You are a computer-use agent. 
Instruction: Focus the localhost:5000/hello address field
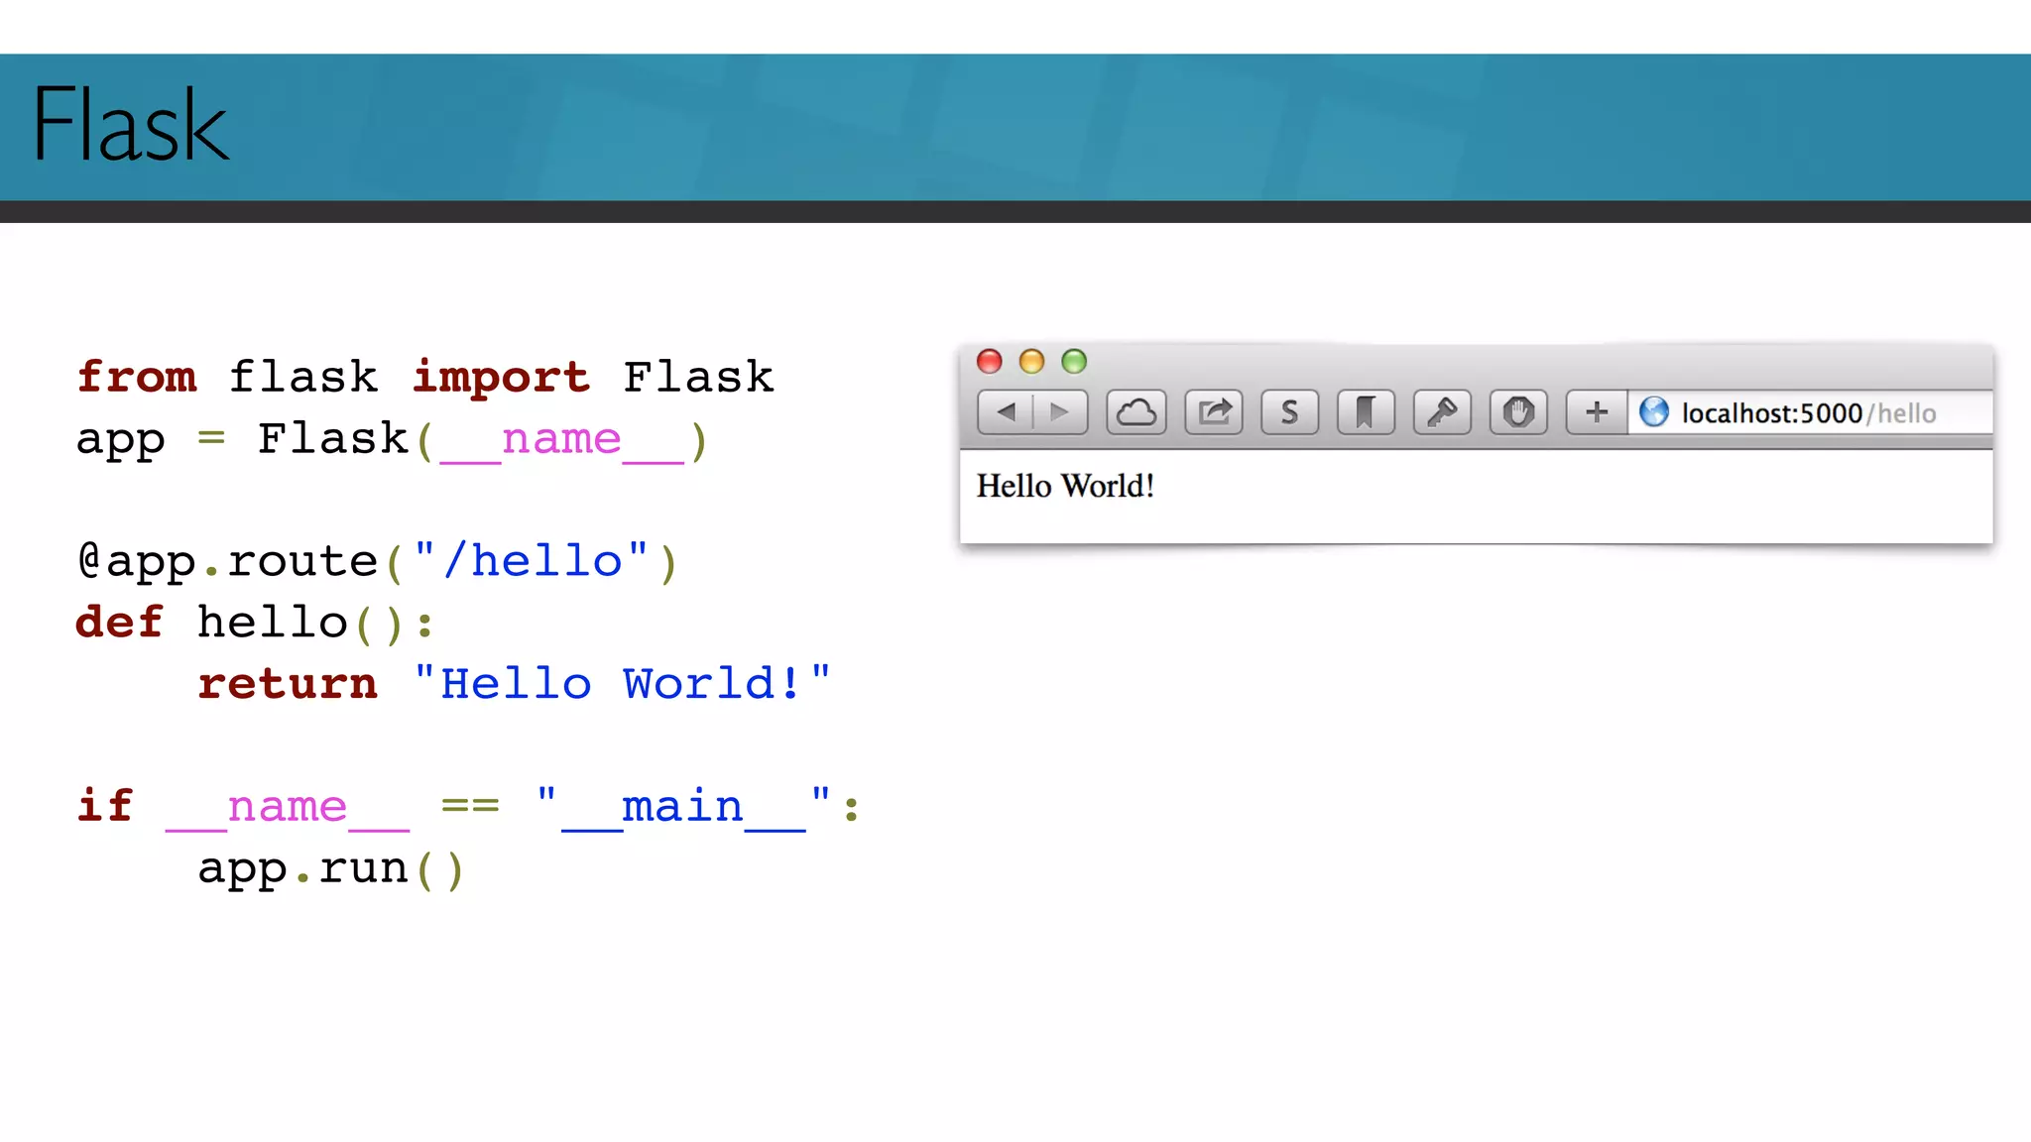click(x=1810, y=412)
